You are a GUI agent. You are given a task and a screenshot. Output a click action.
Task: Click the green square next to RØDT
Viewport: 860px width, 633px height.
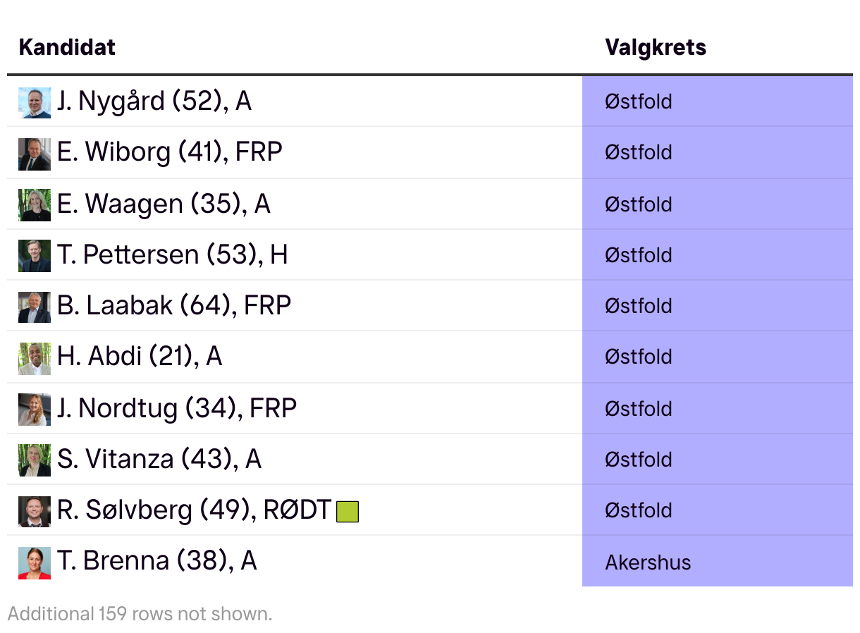click(348, 511)
